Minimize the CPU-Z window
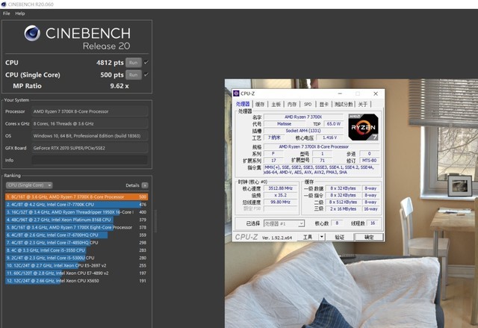The width and height of the screenshot is (478, 328). [x=340, y=93]
